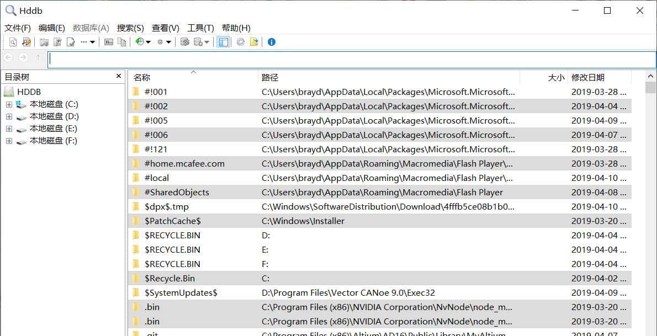Screen dimensions: 657x336
Task: Click the rename text box toolbar icon
Action: click(x=109, y=42)
